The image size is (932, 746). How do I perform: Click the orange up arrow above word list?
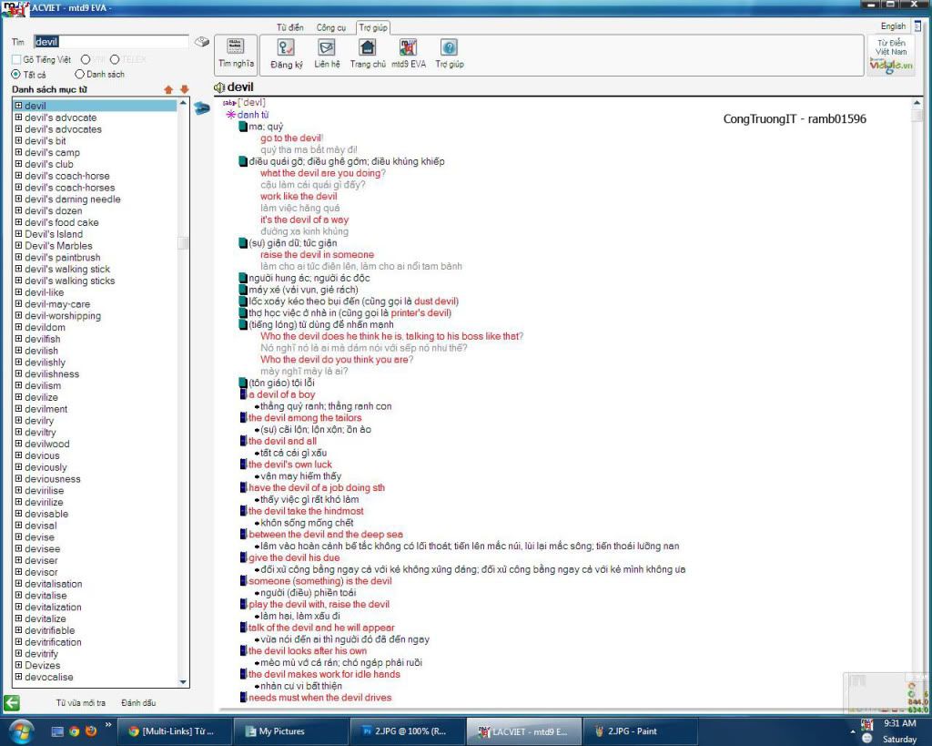(168, 90)
